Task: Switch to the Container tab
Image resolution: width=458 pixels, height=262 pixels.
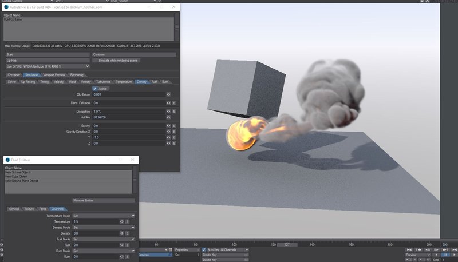Action: (14, 75)
